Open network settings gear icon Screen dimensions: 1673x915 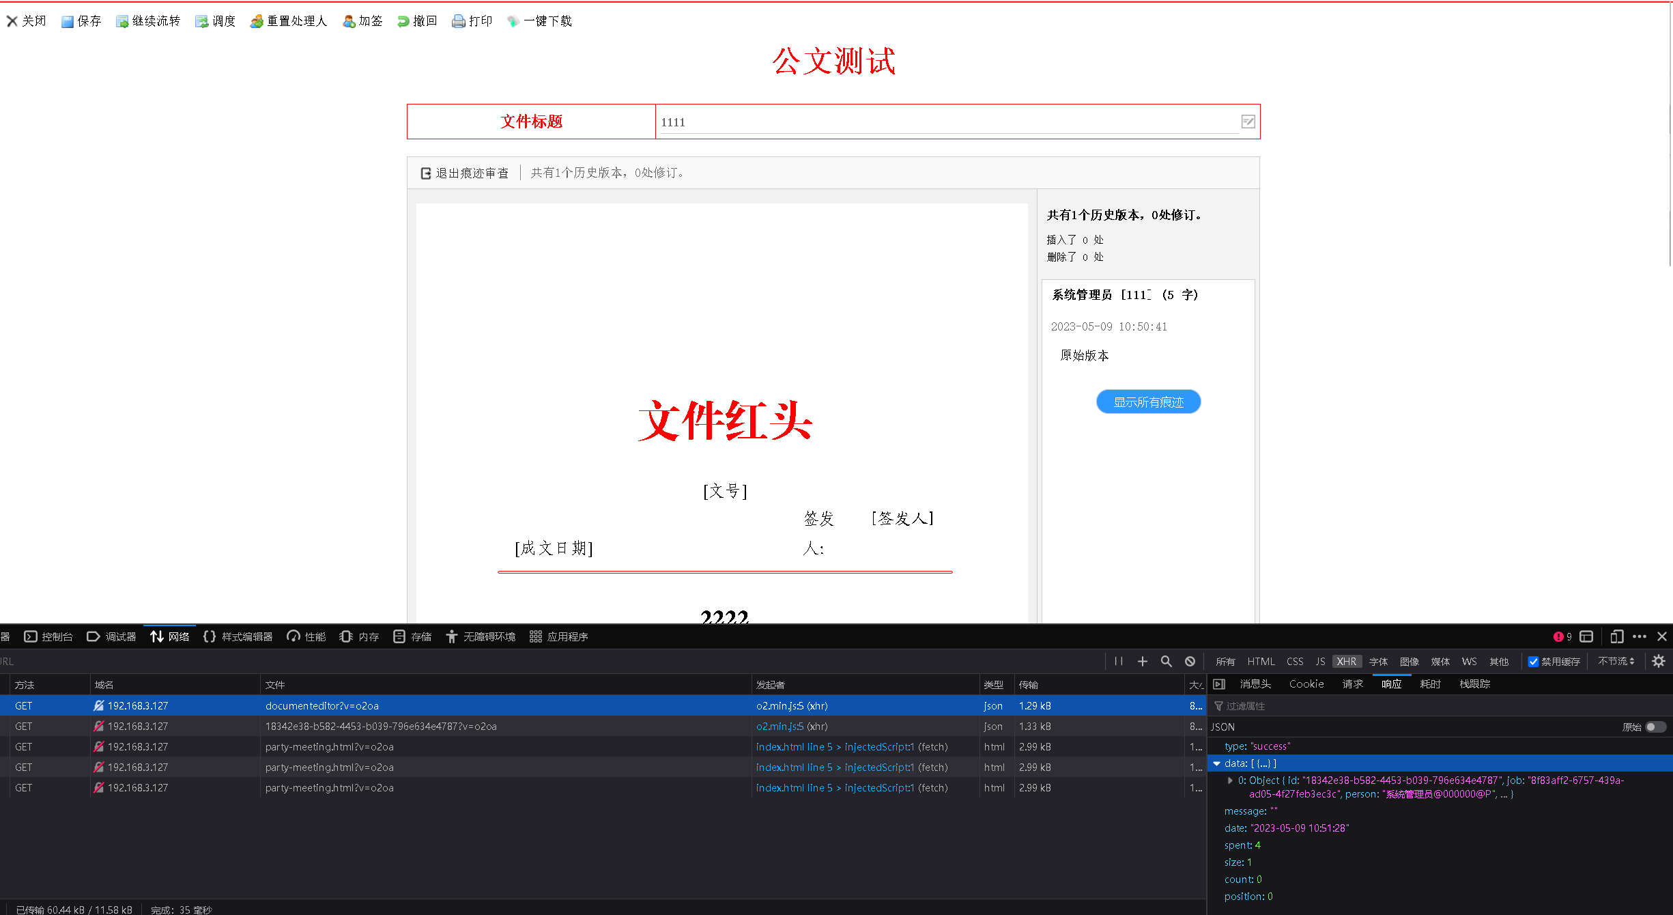(1659, 661)
